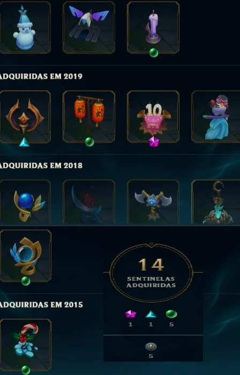240x375 pixels.
Task: Select the number 10 birthday cake ward
Action: pyautogui.click(x=153, y=117)
